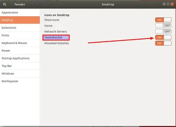
Task: Open the Appearance section
Action: [20, 12]
